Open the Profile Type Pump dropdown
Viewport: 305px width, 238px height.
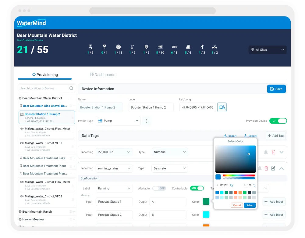118,121
